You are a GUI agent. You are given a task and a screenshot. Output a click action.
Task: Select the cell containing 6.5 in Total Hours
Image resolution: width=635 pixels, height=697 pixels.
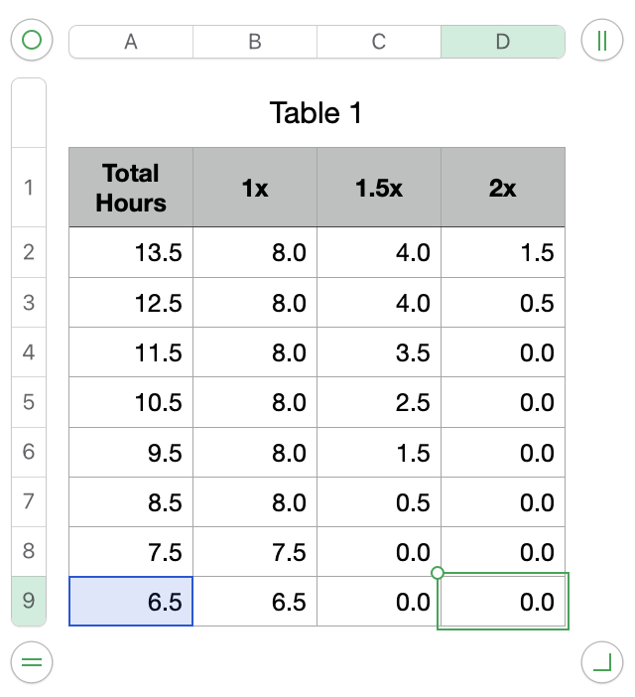click(131, 602)
